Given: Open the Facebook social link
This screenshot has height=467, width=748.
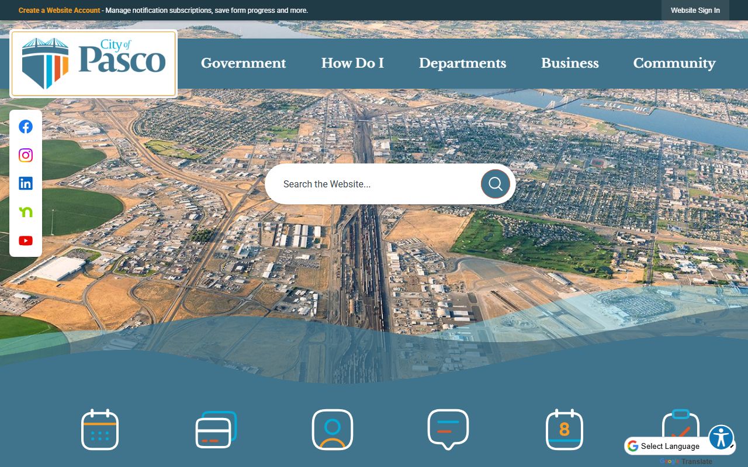Looking at the screenshot, I should 26,127.
